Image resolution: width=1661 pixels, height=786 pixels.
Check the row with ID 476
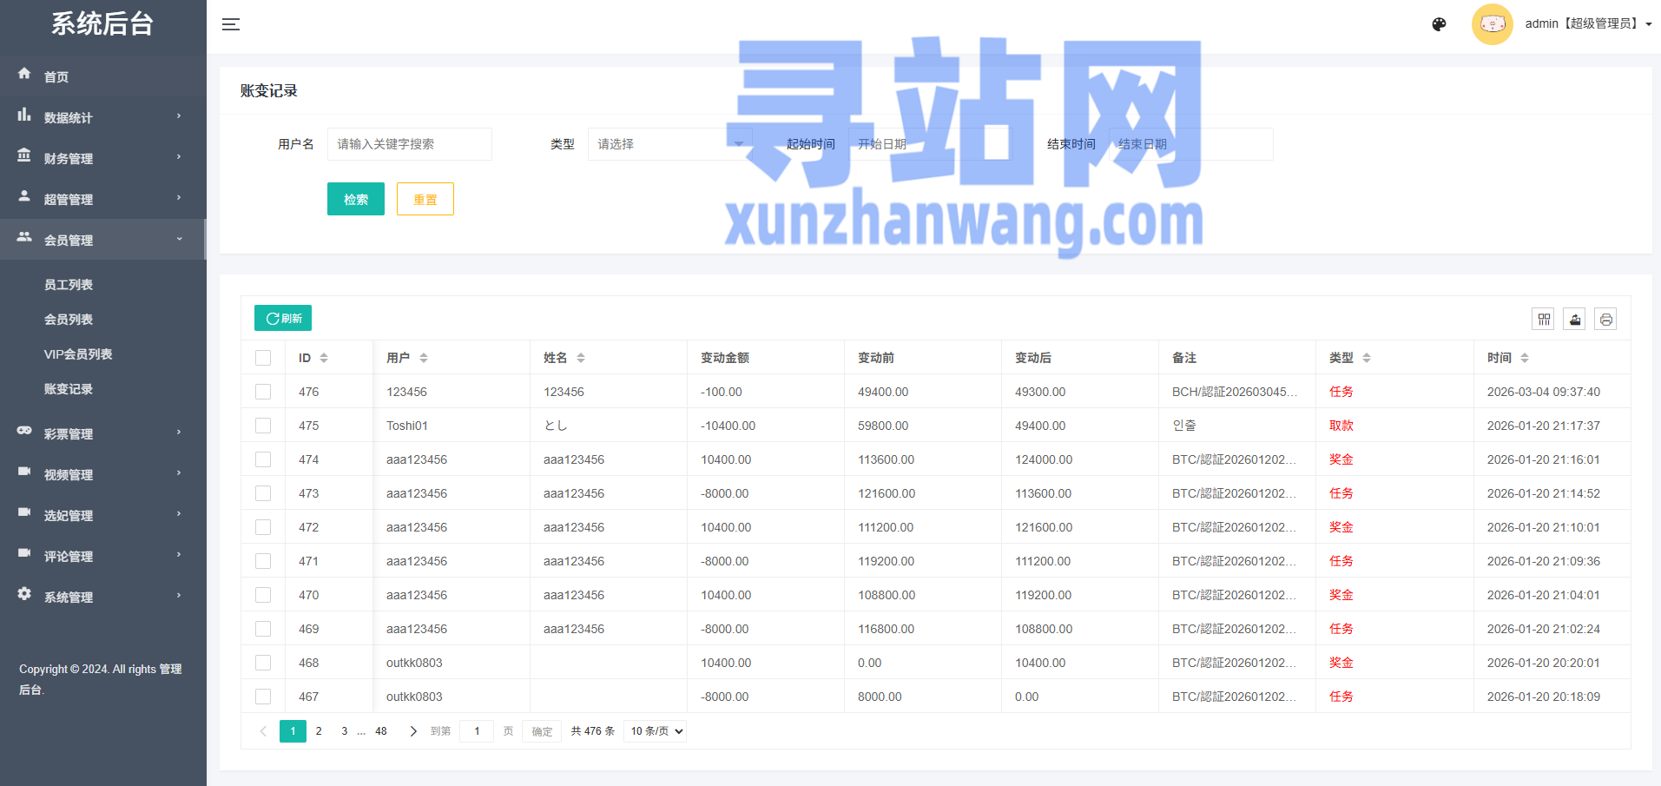(x=263, y=392)
